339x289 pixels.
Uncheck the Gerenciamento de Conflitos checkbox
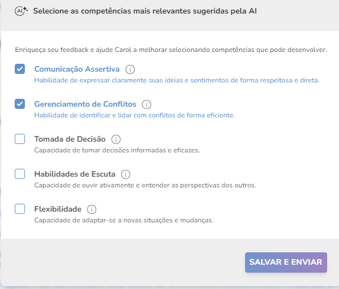click(20, 104)
